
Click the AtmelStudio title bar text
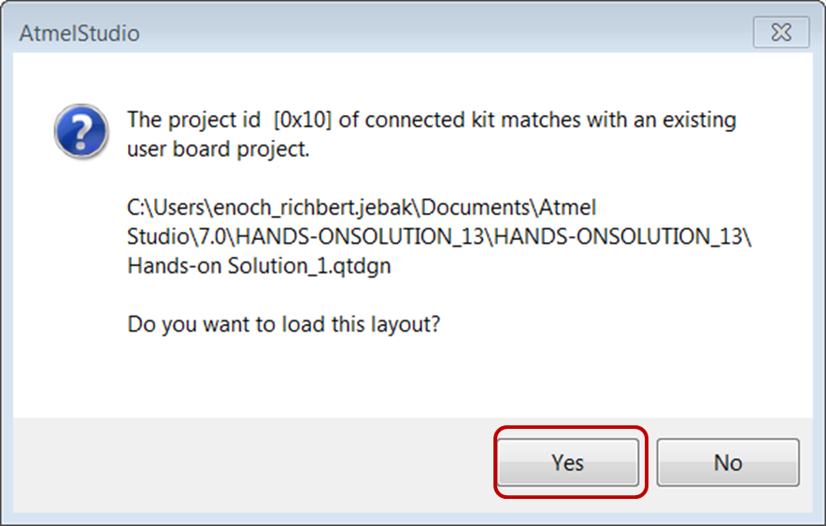pos(79,35)
